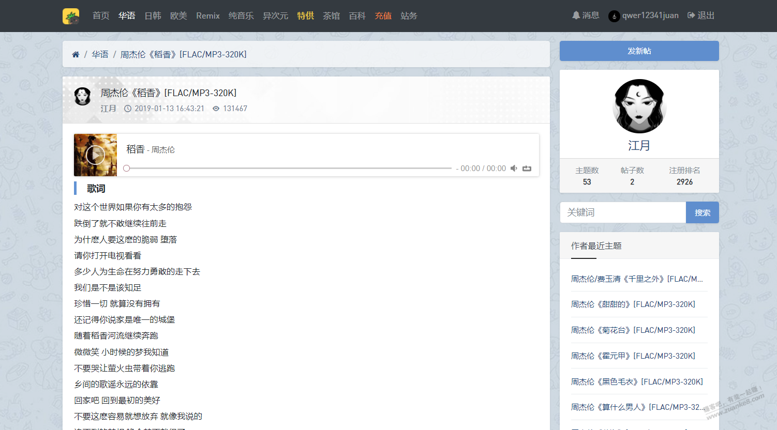Visit the 茶馆 section
Screen dimensions: 777x430
[331, 16]
